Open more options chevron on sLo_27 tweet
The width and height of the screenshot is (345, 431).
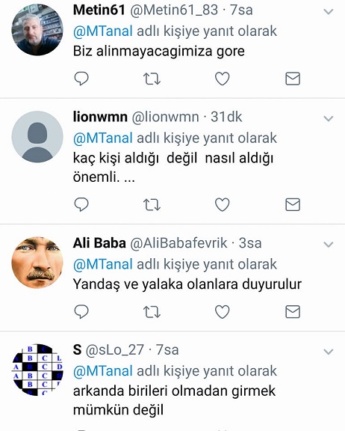pos(329,352)
